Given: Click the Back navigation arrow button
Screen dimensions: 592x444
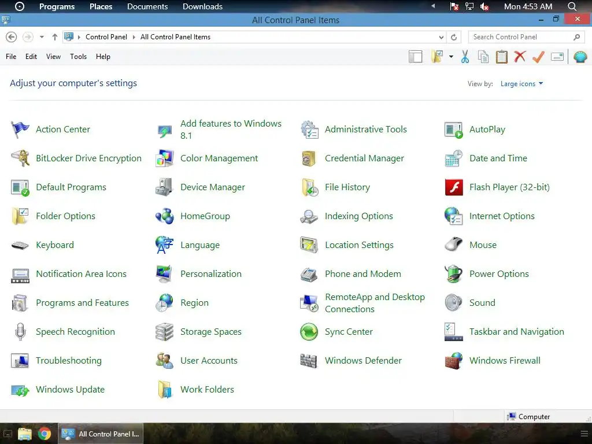Looking at the screenshot, I should (x=12, y=37).
